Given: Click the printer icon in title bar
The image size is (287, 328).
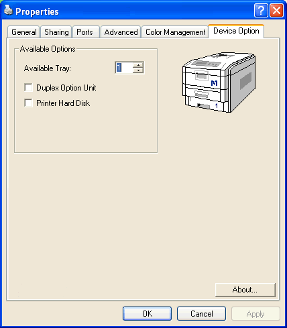Looking at the screenshot, I should click(9, 10).
